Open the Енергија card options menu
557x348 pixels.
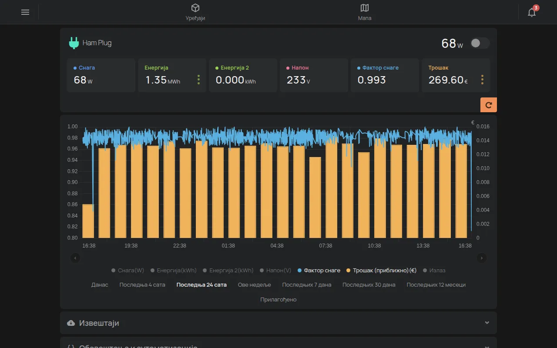click(199, 80)
